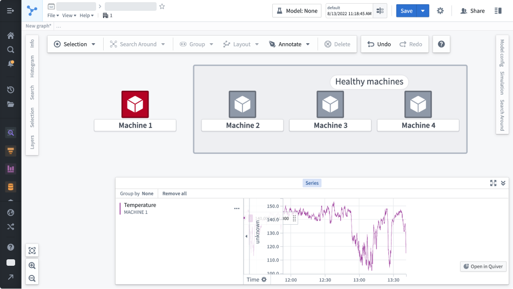513x289 pixels.
Task: Select the Machine 1 red node
Action: point(135,104)
